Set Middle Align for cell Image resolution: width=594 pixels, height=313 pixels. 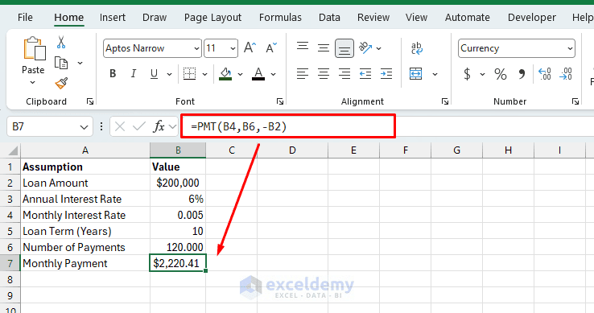(323, 48)
